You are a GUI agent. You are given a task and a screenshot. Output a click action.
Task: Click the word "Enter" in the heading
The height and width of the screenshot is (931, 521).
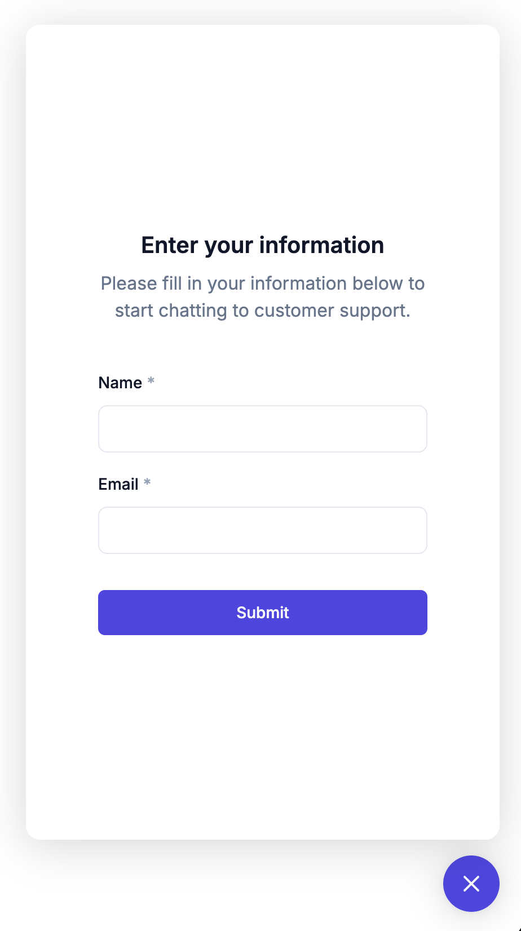[x=169, y=245]
